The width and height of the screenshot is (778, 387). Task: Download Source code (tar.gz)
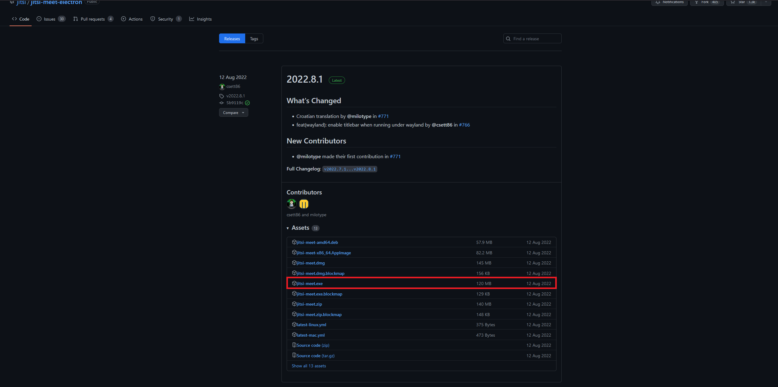click(x=316, y=356)
